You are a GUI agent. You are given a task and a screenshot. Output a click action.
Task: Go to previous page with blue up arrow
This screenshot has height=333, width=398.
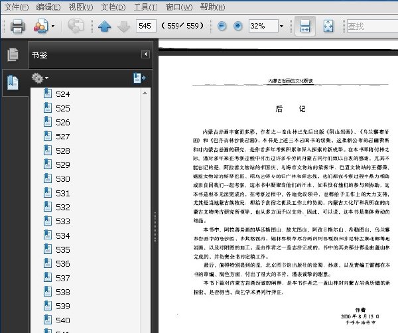click(x=104, y=26)
